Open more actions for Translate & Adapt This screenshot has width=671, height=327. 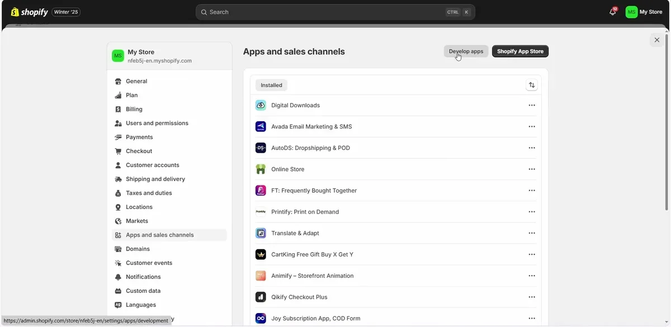pos(532,233)
